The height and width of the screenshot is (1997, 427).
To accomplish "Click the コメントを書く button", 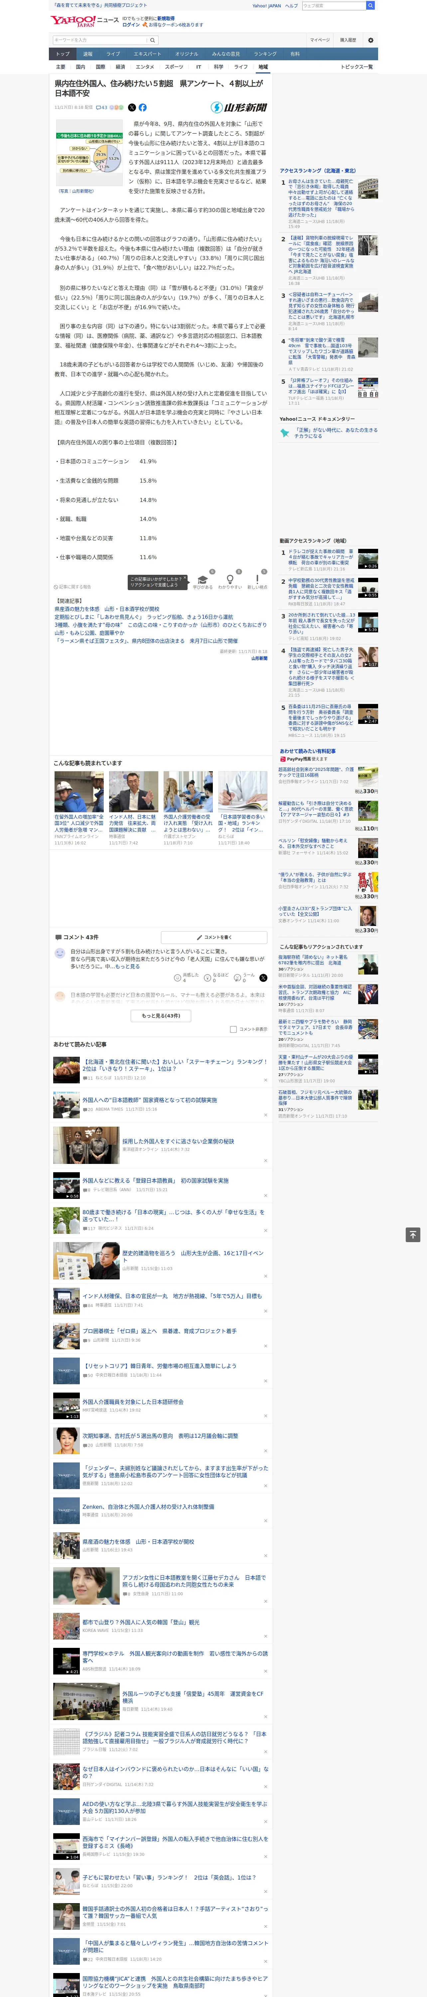I will pos(214,937).
